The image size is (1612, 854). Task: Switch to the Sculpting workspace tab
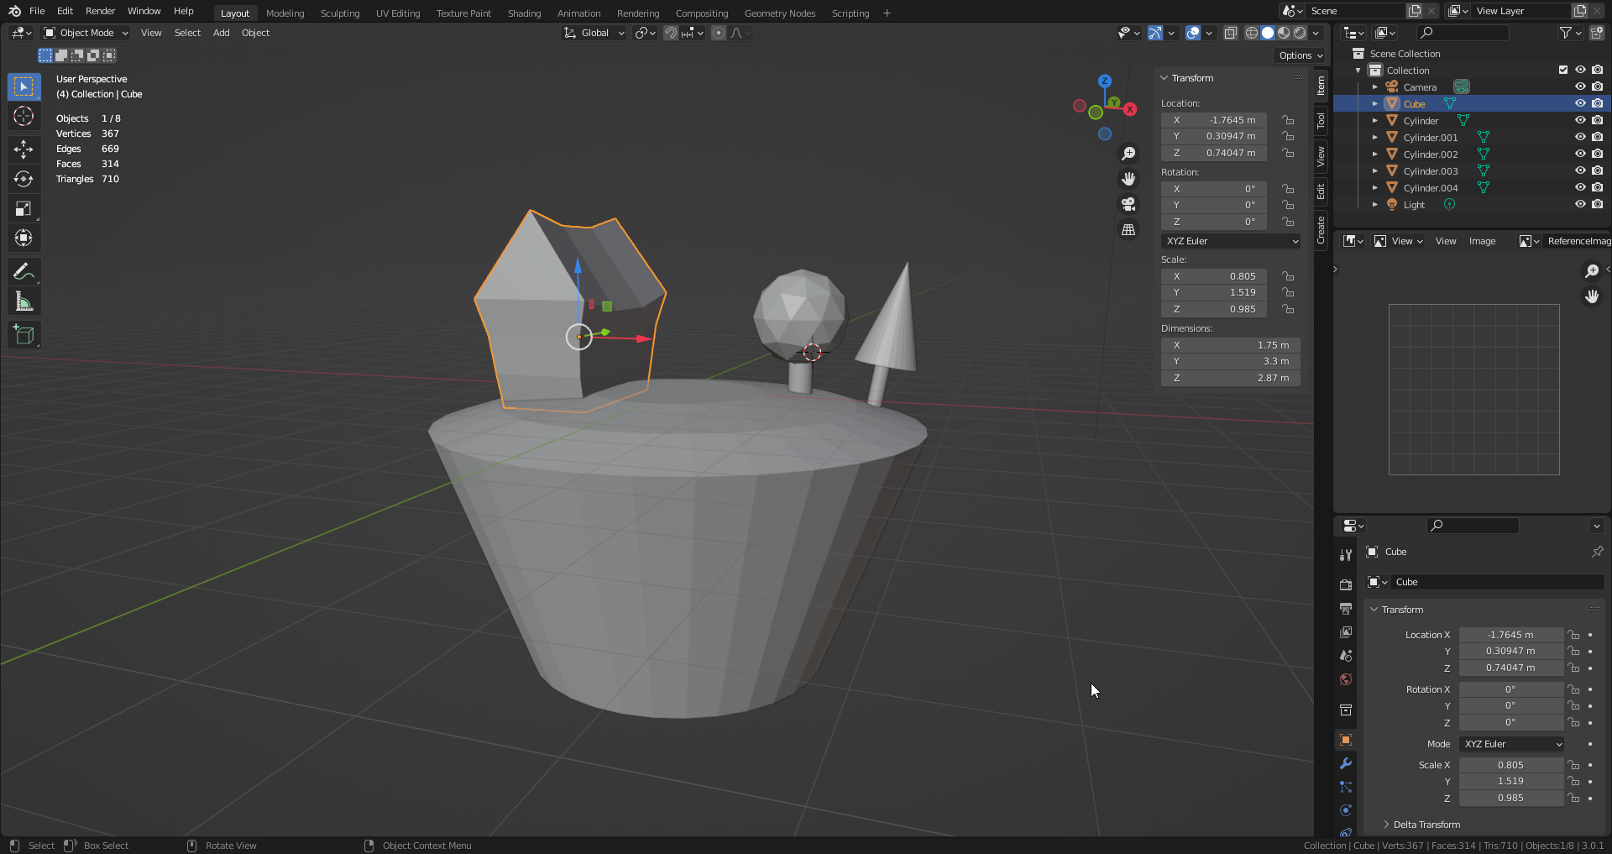tap(339, 13)
